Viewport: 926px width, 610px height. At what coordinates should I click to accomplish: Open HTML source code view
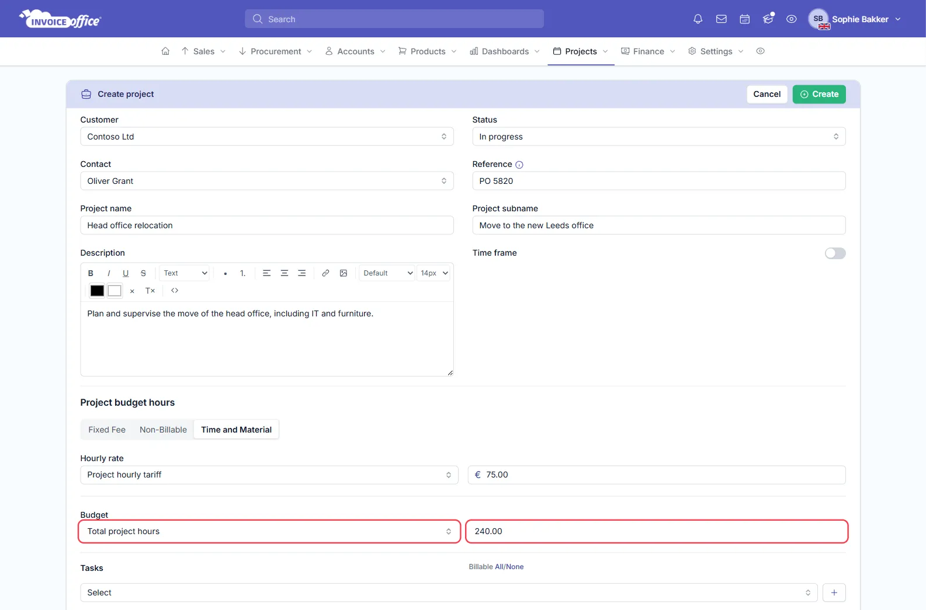coord(175,291)
